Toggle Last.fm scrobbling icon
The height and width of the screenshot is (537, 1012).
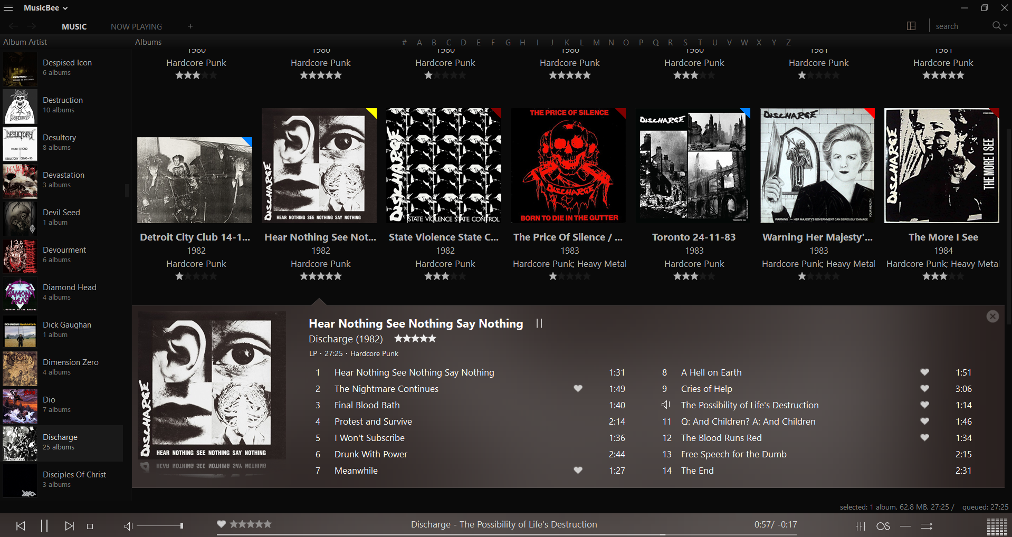(883, 526)
